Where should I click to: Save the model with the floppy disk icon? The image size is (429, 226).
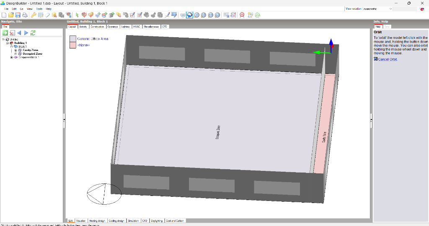18,15
